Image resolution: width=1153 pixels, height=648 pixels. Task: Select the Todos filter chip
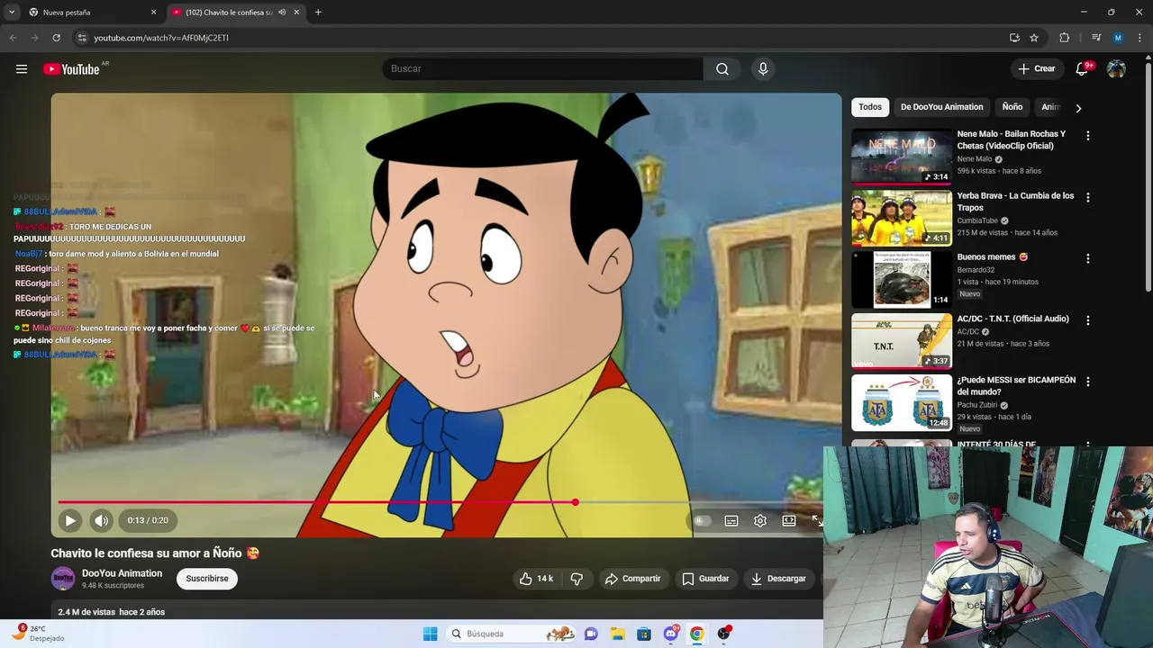870,107
